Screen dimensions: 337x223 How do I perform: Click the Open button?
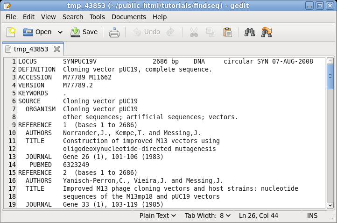(x=37, y=32)
